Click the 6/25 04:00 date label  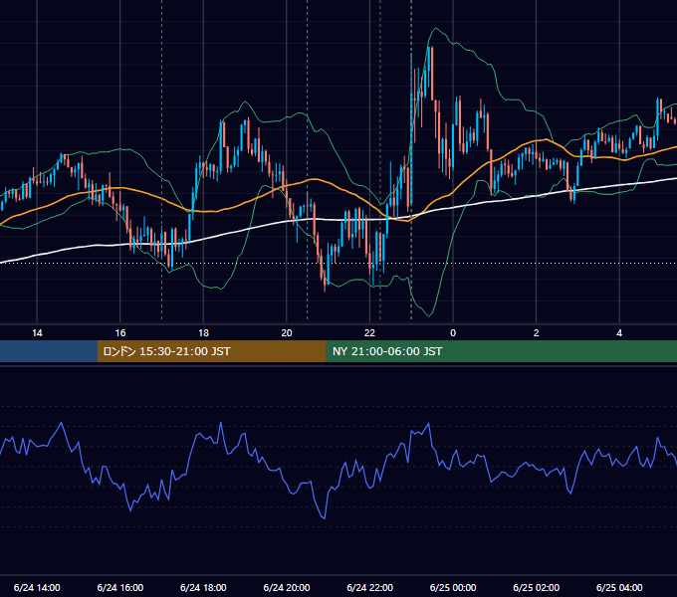click(x=619, y=588)
